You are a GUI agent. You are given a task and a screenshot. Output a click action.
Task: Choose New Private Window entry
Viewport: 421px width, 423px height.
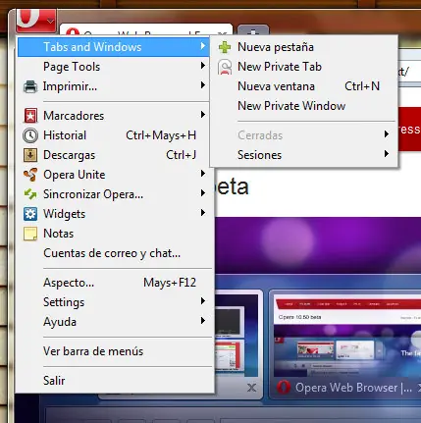(304, 106)
